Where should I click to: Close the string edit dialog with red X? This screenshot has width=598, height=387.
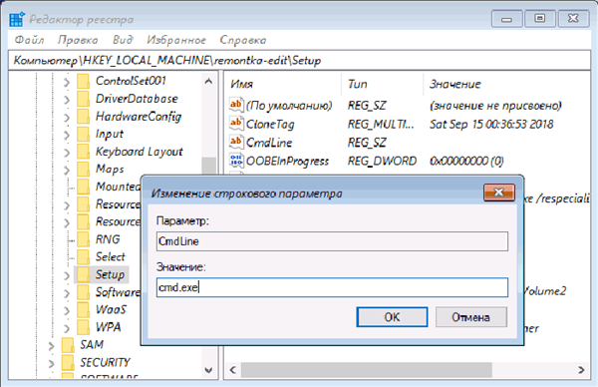499,192
